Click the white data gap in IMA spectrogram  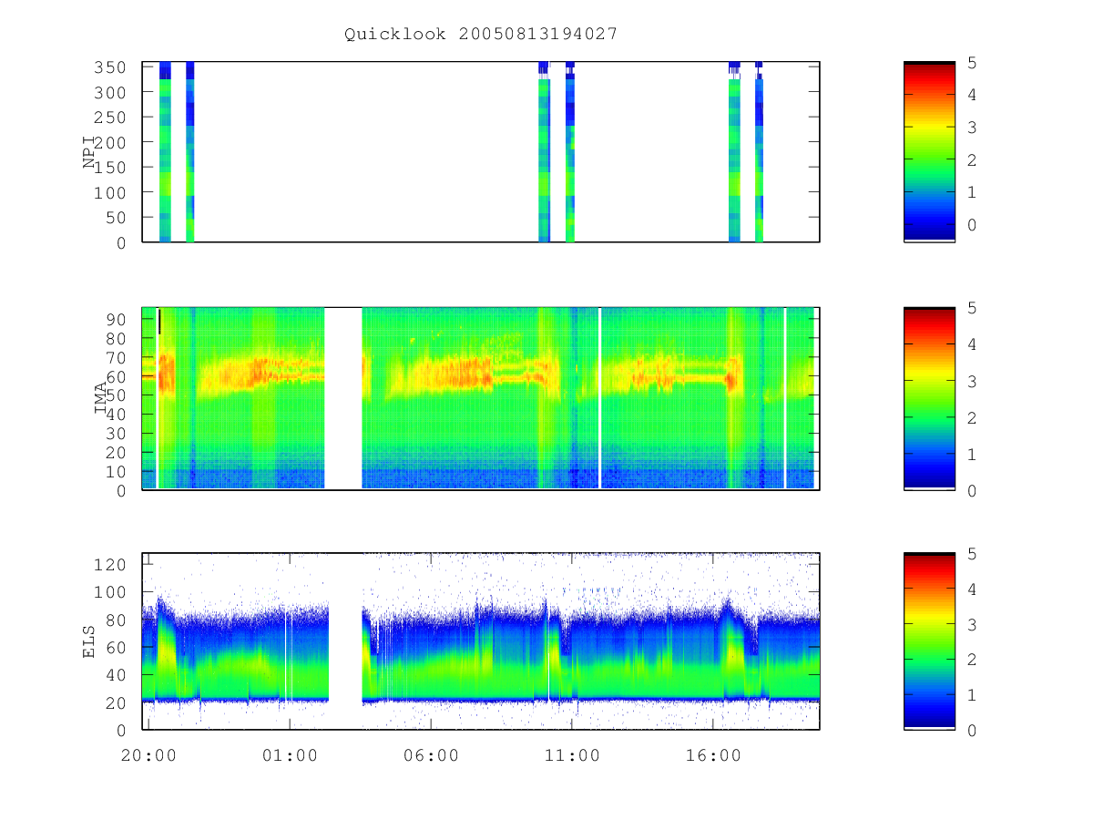343,398
